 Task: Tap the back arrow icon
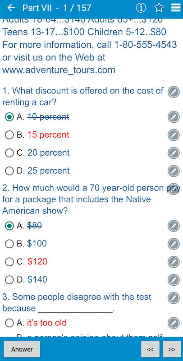(x=11, y=8)
